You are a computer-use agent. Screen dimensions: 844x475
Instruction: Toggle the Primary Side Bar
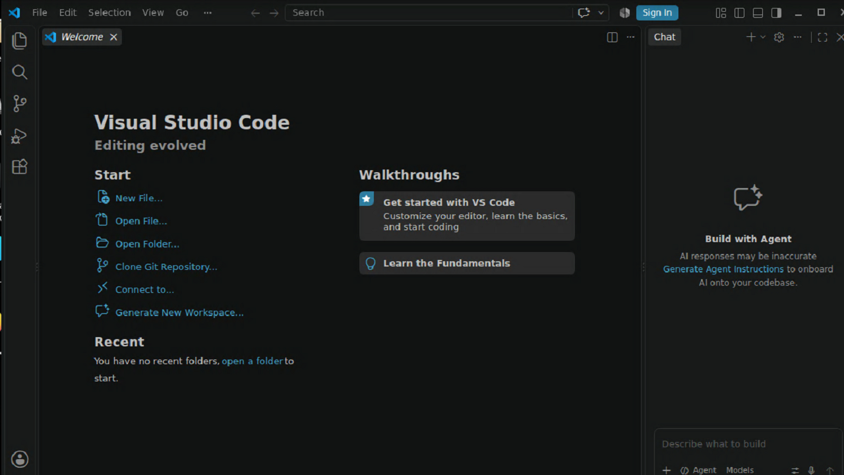click(739, 13)
